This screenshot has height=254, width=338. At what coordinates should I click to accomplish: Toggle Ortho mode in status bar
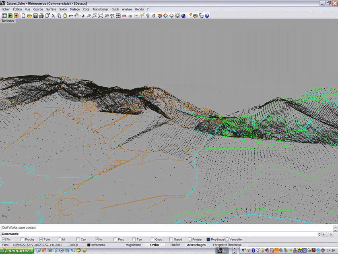click(155, 245)
